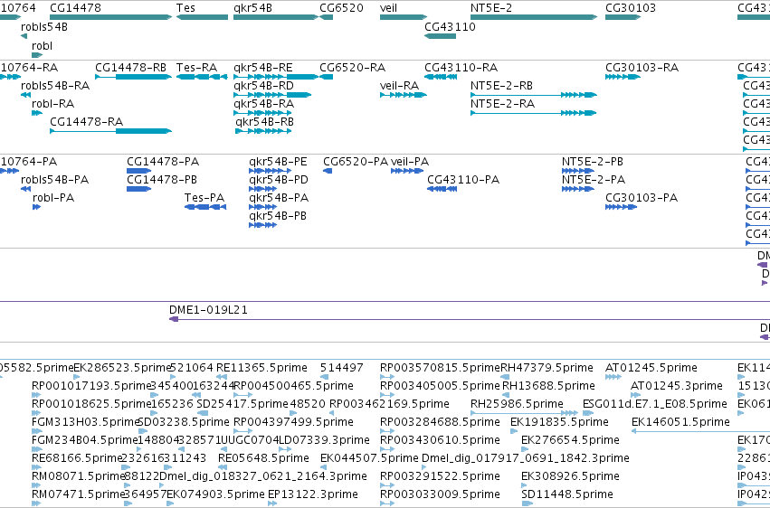
Task: Click EST EK308926.5prime label
Action: 570,476
